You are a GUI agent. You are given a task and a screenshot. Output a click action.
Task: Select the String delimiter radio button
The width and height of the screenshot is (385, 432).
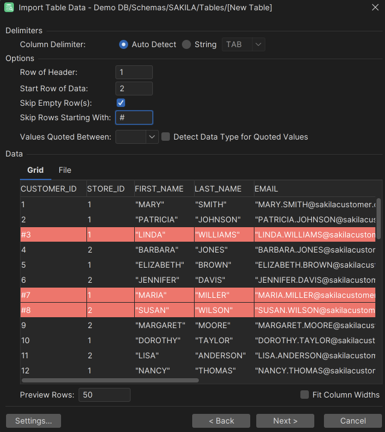[187, 45]
